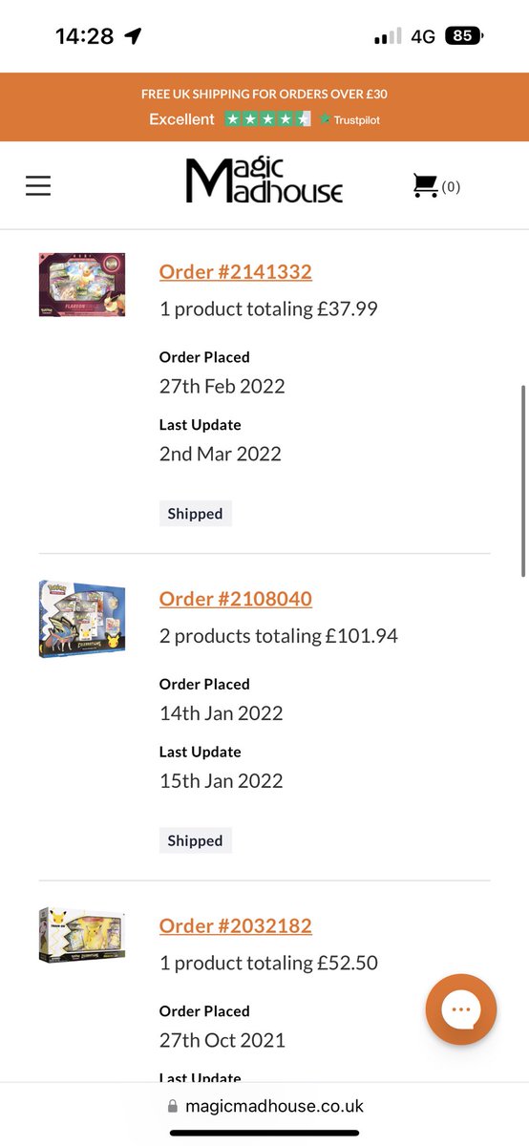Screen dimensions: 529x1146
Task: Tap the Pikachu Celebrations box thumbnail
Action: [x=82, y=935]
